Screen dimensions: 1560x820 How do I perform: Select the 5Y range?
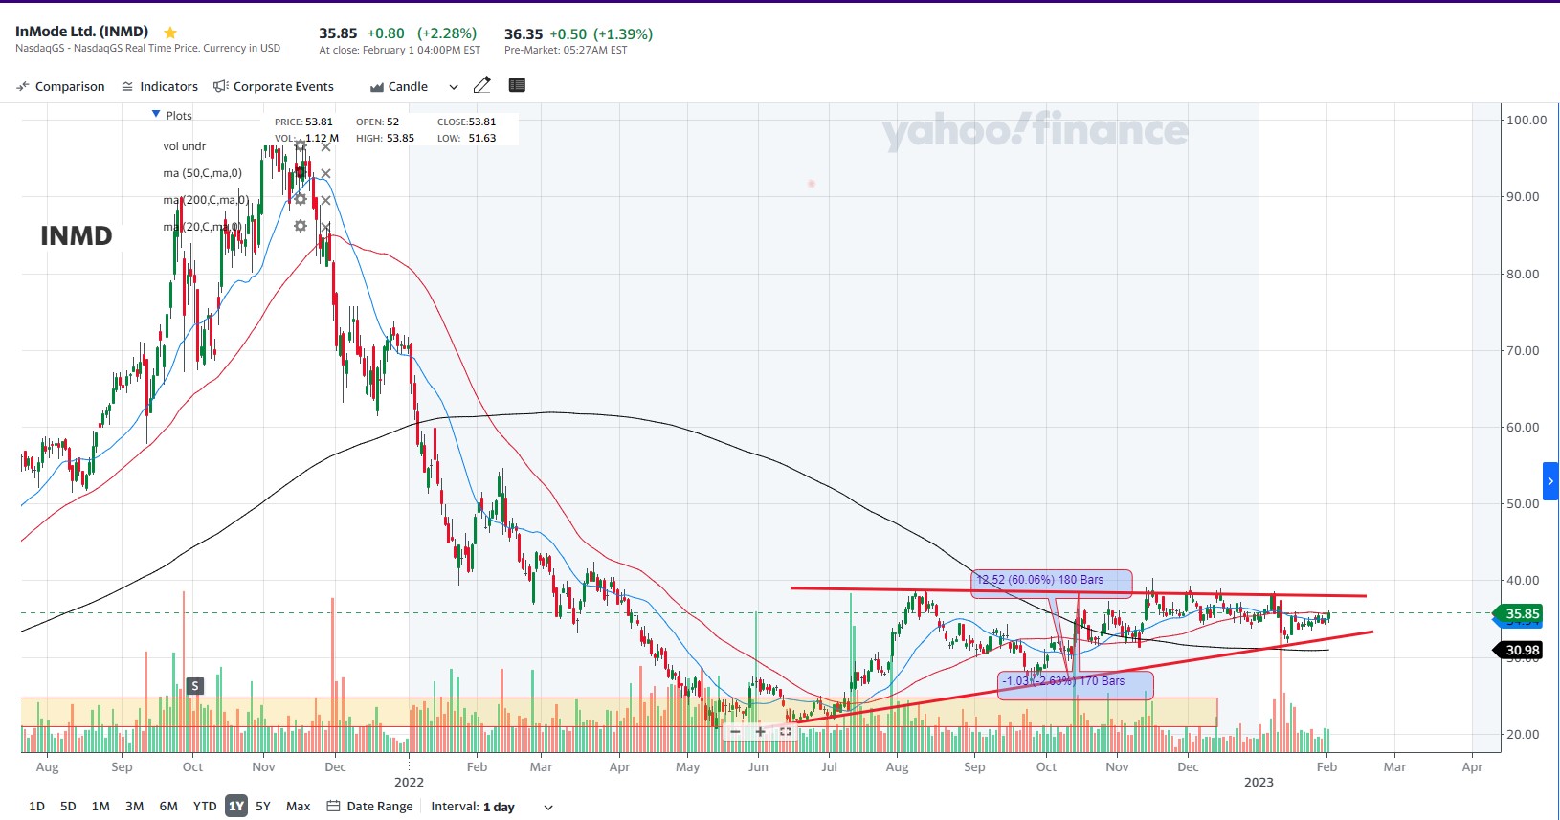tap(263, 807)
